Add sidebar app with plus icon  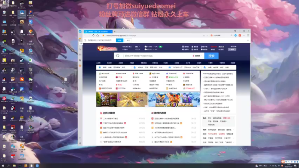80,138
